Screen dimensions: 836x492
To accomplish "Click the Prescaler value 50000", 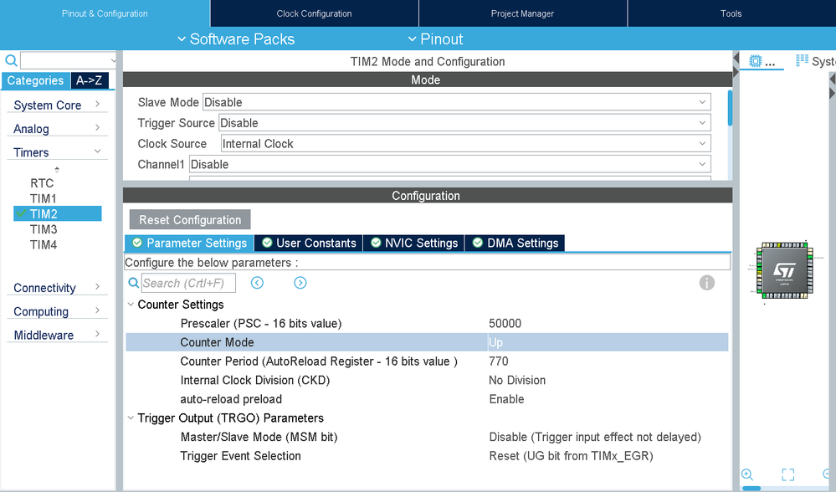I will (x=505, y=324).
